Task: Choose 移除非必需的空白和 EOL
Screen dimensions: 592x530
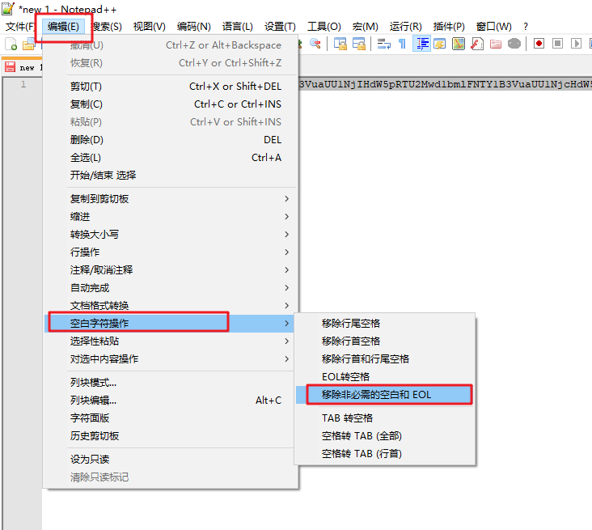Action: point(385,395)
